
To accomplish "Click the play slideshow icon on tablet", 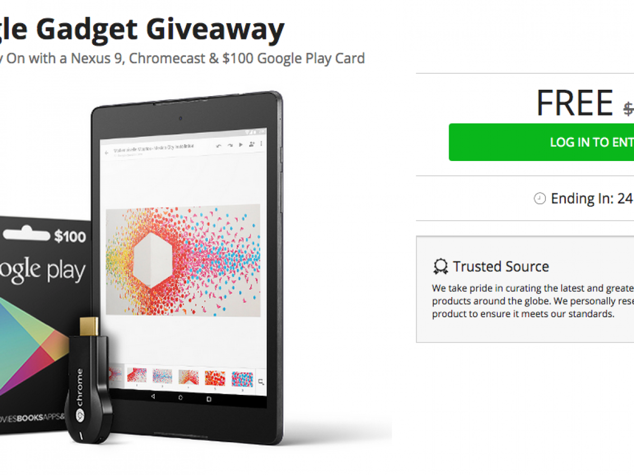I will 241,145.
